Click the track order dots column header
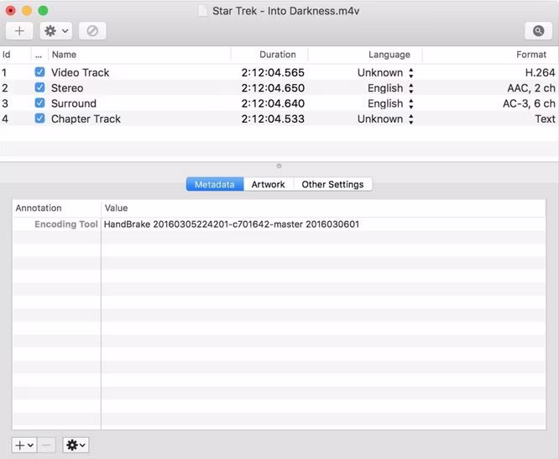The height and width of the screenshot is (459, 559). 39,55
